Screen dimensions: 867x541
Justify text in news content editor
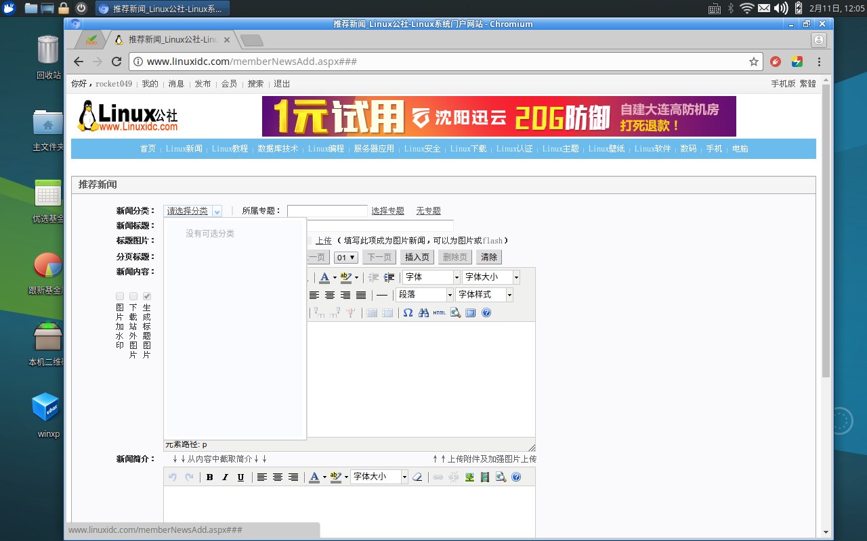tap(361, 295)
